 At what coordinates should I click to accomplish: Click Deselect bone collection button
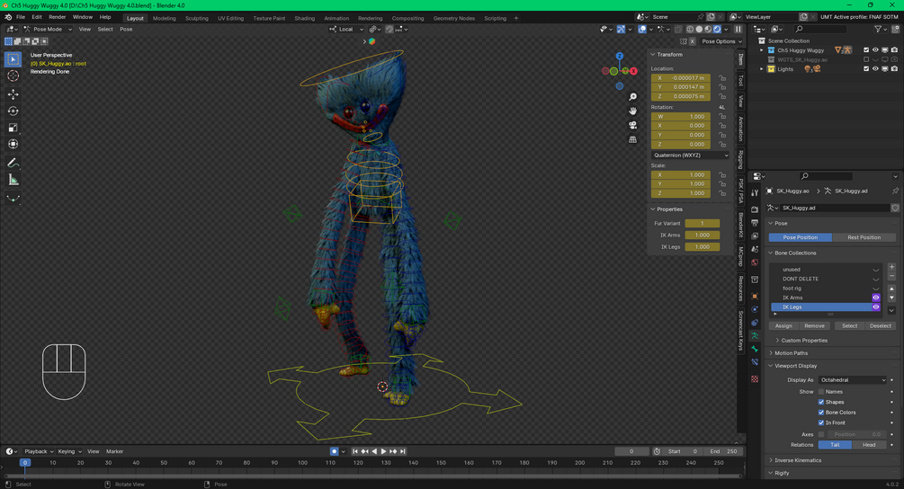[881, 326]
